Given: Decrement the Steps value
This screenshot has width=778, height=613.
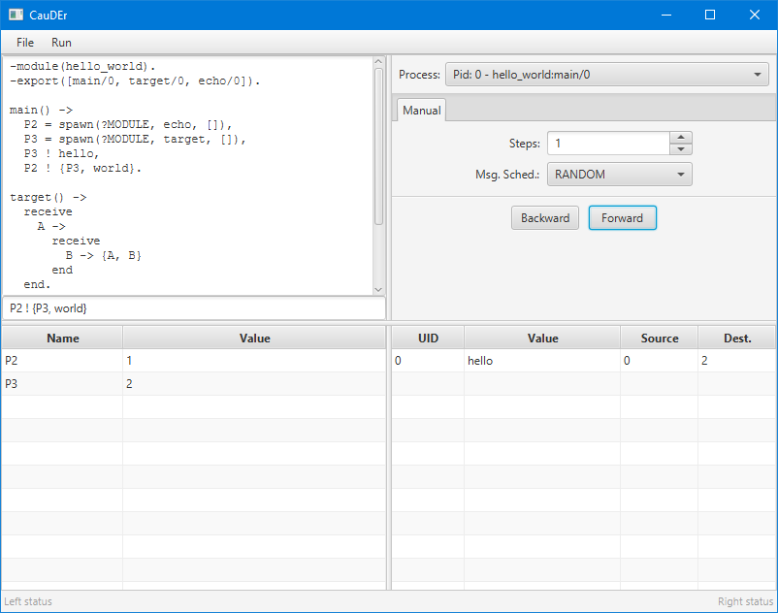Looking at the screenshot, I should (681, 149).
